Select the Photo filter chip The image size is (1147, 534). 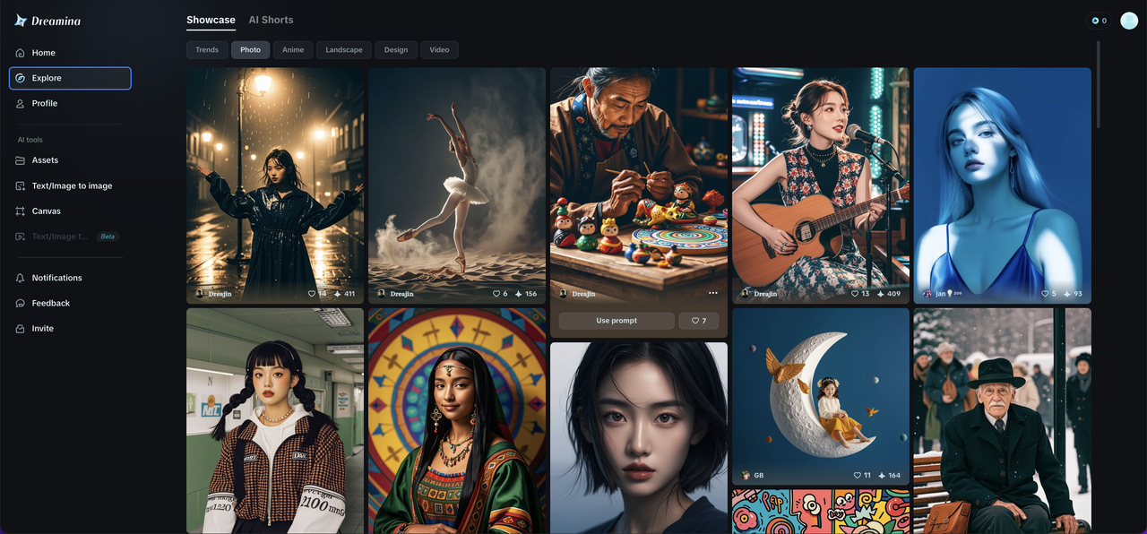pos(250,50)
